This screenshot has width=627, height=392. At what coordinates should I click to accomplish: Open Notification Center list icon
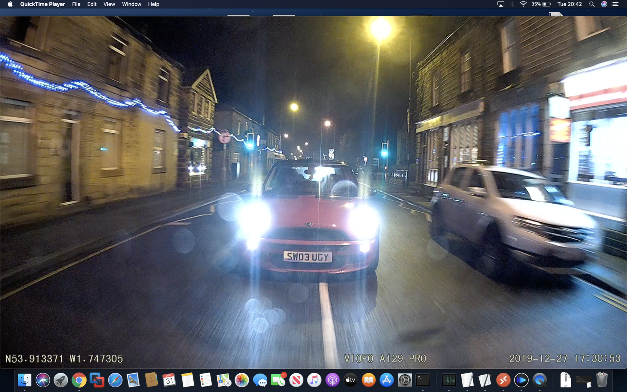[615, 4]
